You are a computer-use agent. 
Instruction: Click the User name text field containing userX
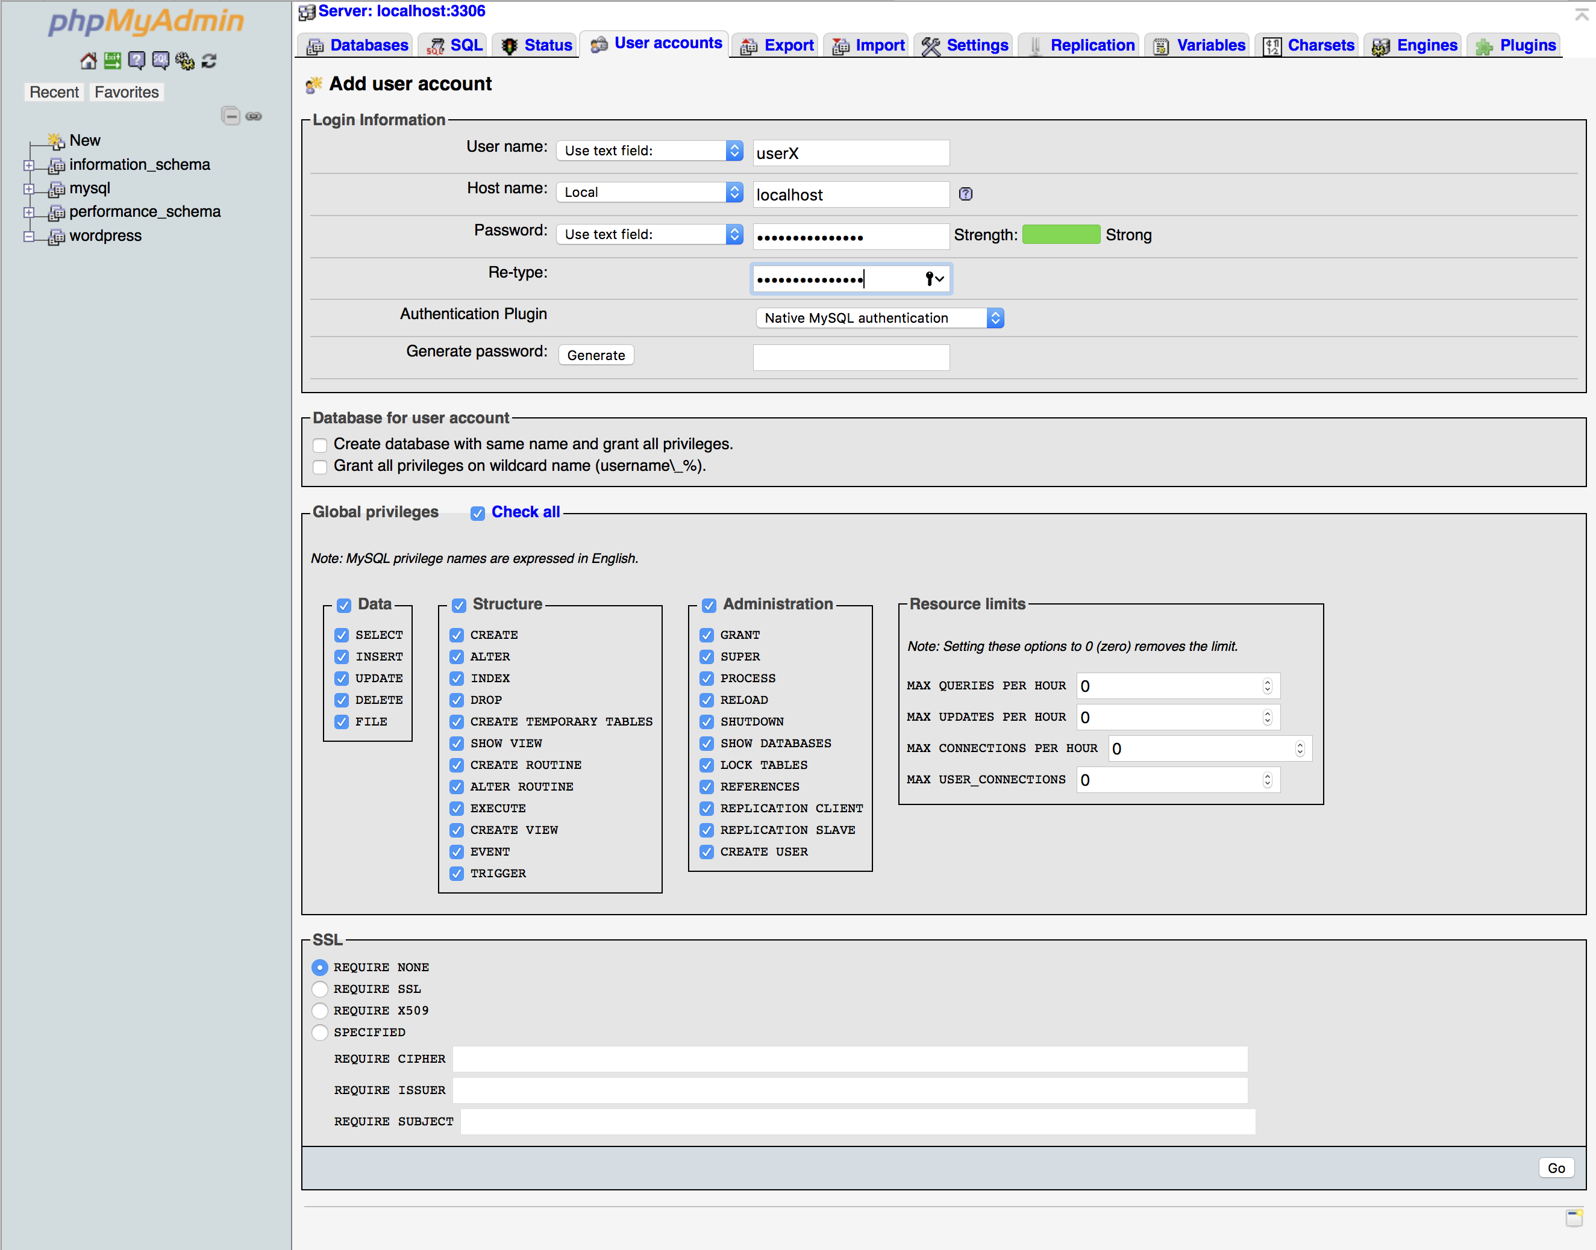(851, 153)
